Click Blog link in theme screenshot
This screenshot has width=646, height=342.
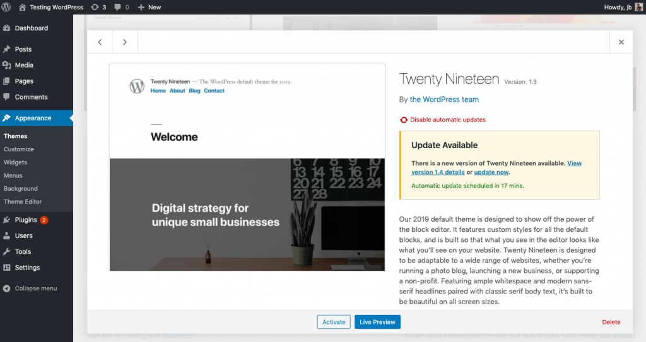tap(194, 91)
